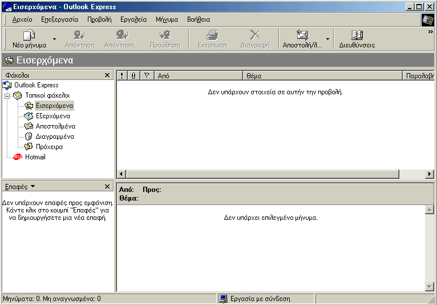Viewport: 437px width, 305px height.
Task: Click message list scroll right arrow
Action: click(x=430, y=174)
